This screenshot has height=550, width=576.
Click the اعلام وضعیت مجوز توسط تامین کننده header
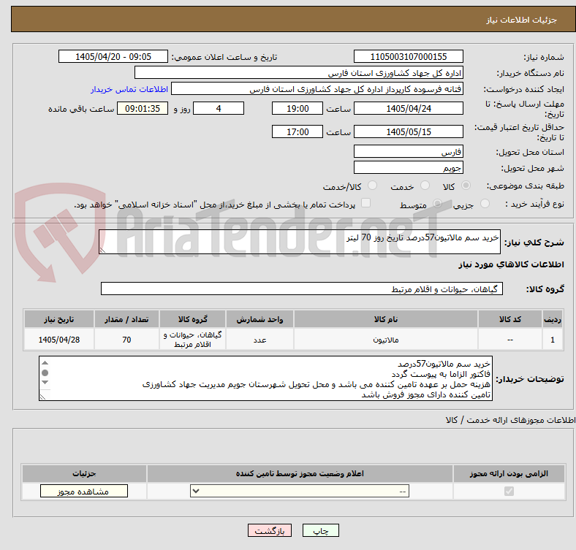[x=300, y=473]
